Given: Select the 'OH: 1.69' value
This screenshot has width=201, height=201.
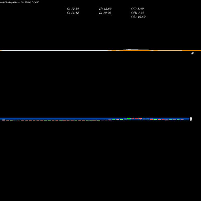Looking at the screenshot, I should (x=138, y=13).
